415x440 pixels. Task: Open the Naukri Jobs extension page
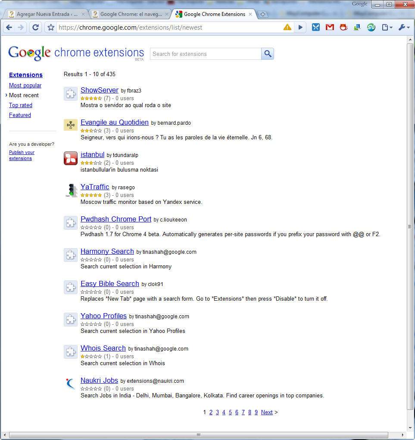[x=99, y=381]
